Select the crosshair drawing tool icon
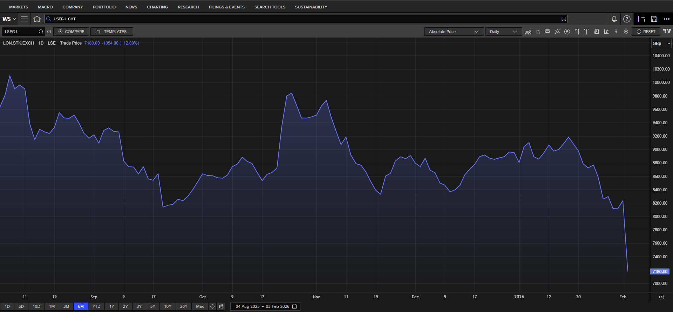Viewport: 673px width, 312px height. pyautogui.click(x=577, y=32)
